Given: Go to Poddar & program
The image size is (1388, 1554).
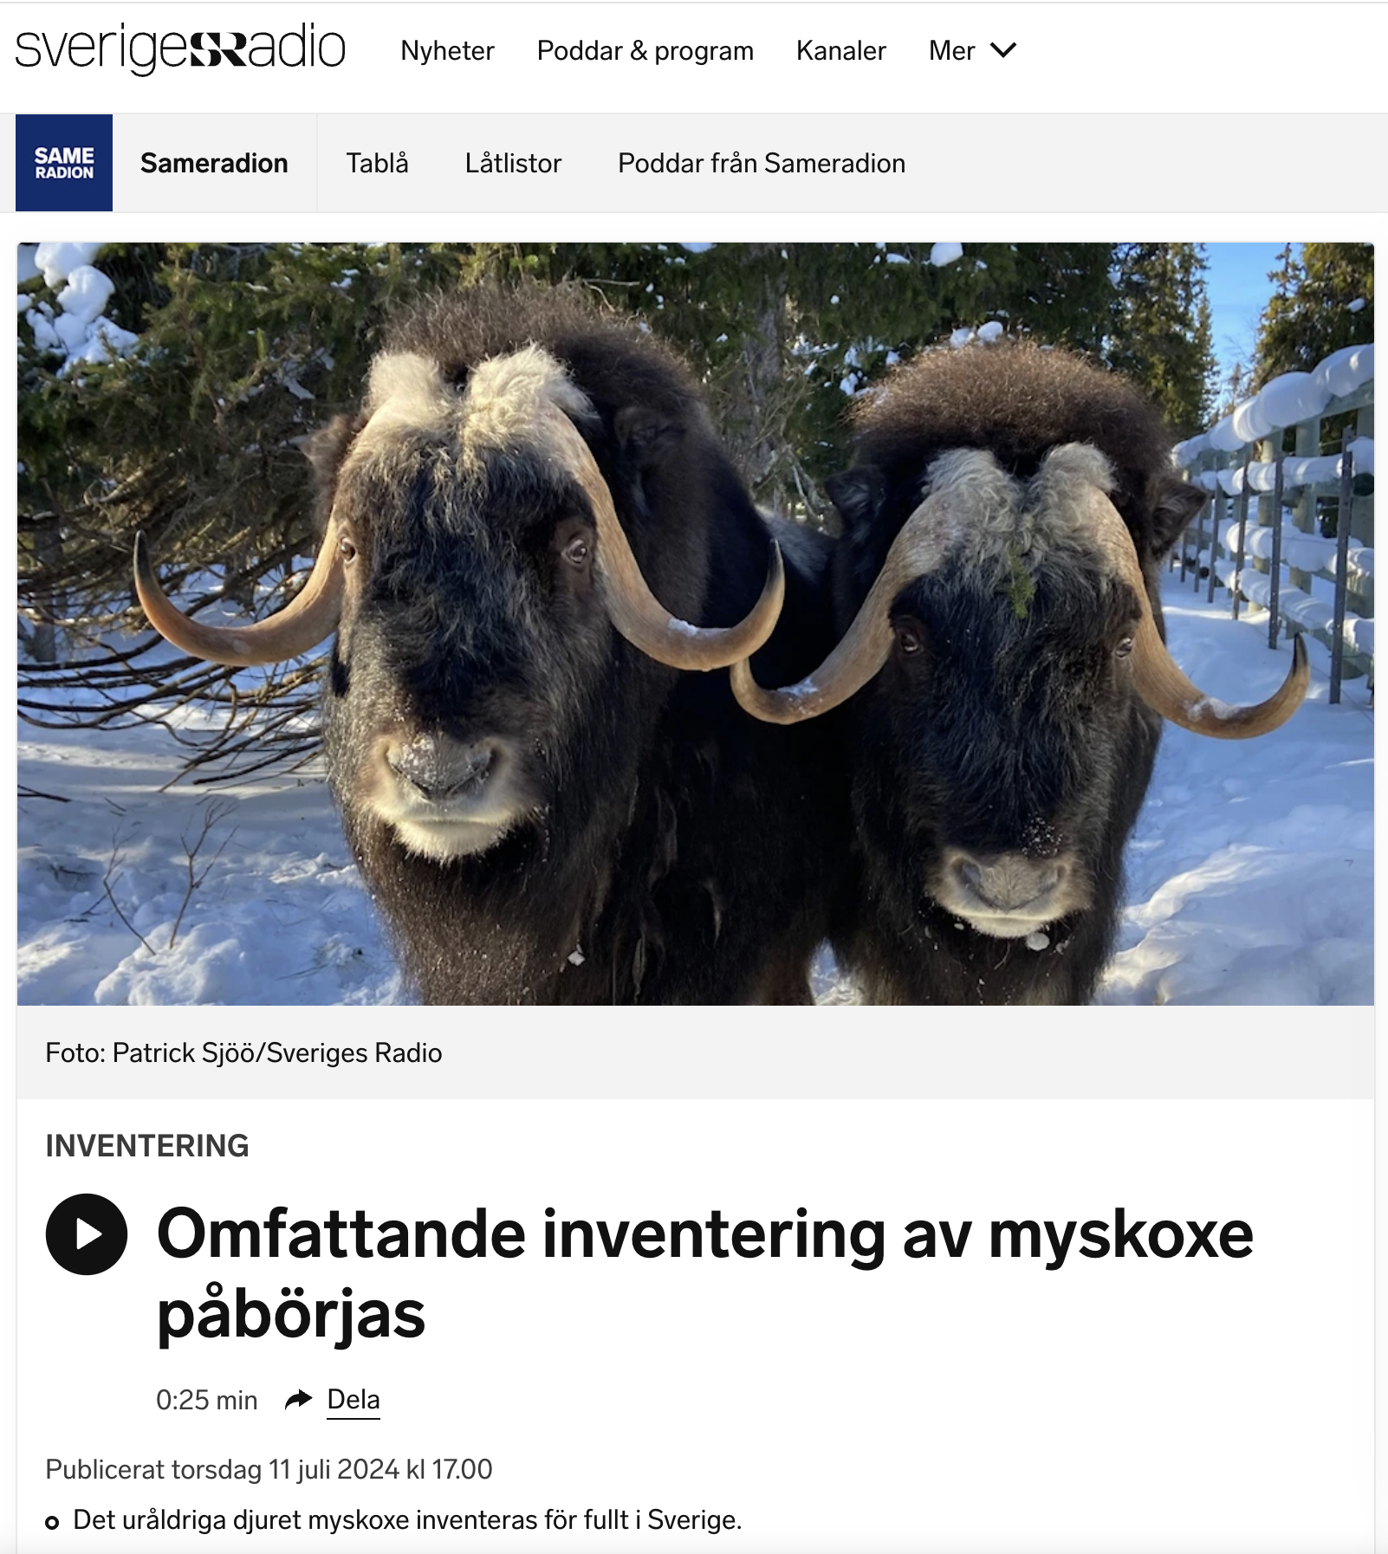Looking at the screenshot, I should click(645, 50).
